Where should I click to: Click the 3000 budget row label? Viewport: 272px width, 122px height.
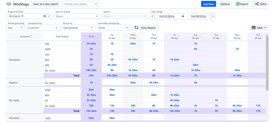48,90
